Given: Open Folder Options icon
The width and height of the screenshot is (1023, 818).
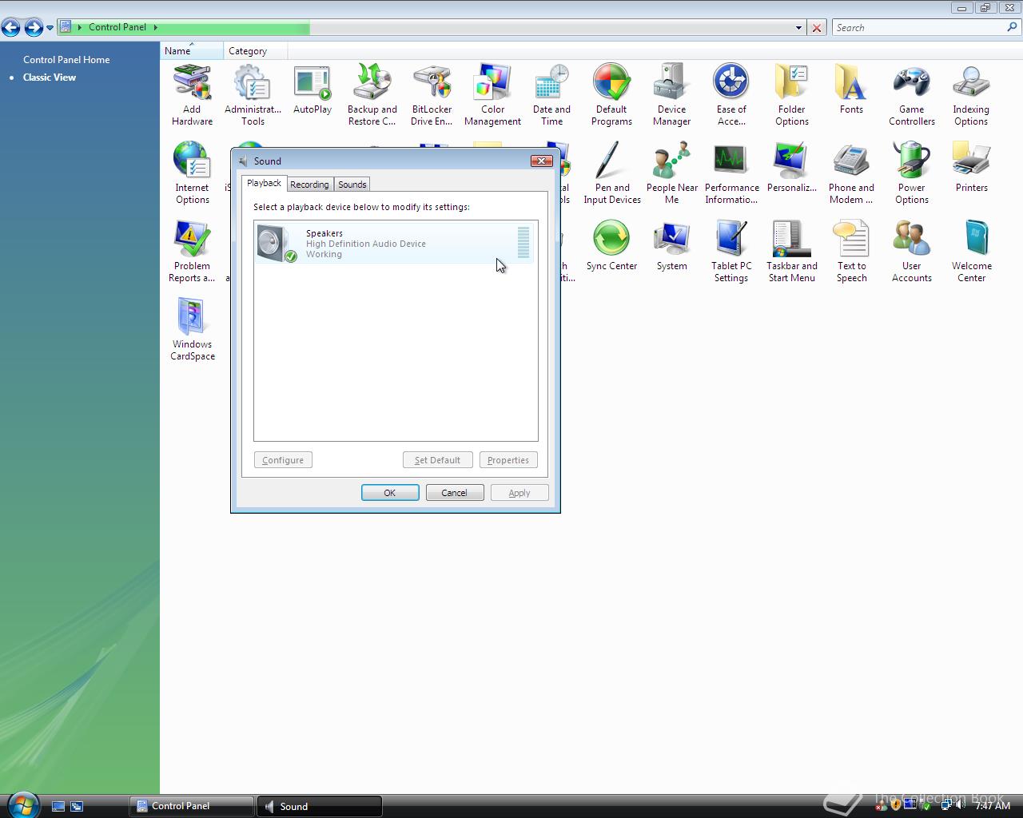Looking at the screenshot, I should click(791, 95).
